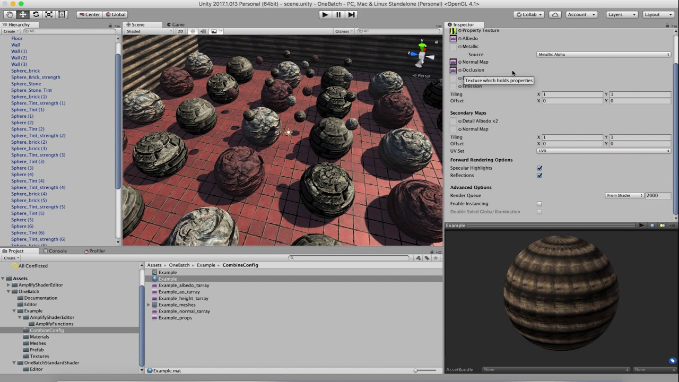Toggle Specular Highlights checkbox

point(539,168)
